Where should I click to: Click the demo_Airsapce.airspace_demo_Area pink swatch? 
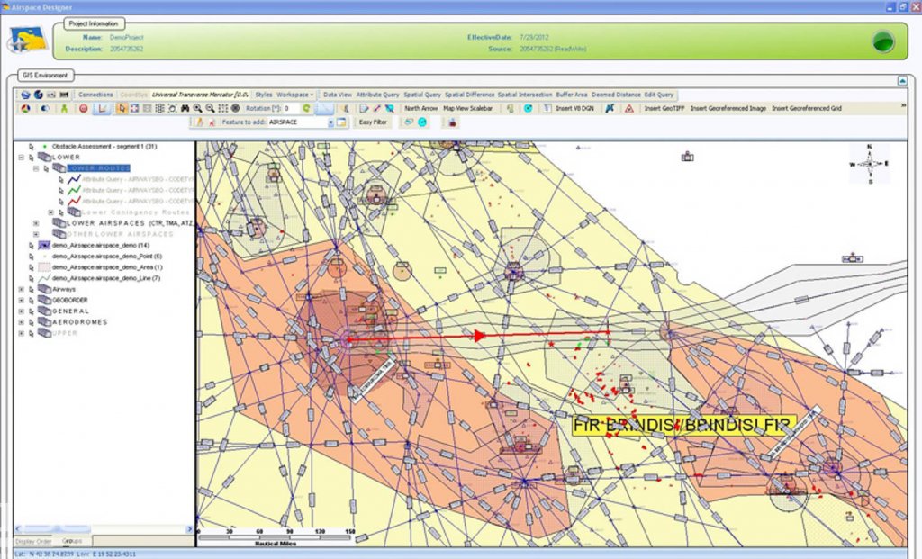click(x=43, y=266)
